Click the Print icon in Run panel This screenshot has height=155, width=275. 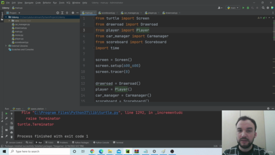click(12, 133)
